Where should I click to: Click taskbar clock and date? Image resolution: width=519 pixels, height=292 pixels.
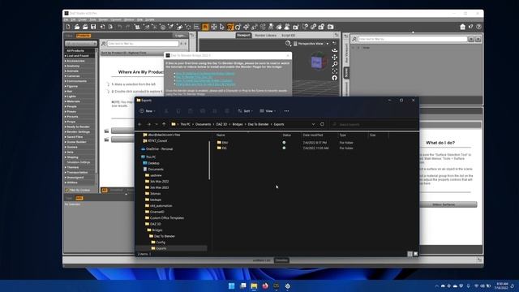point(501,286)
